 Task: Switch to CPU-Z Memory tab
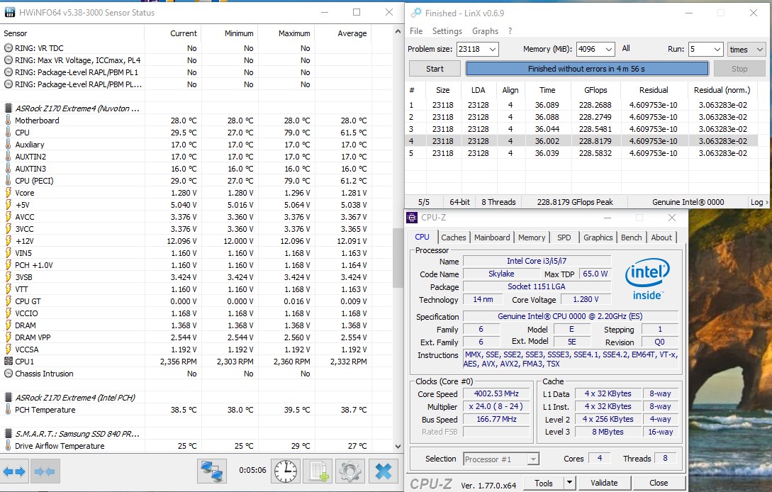(531, 237)
